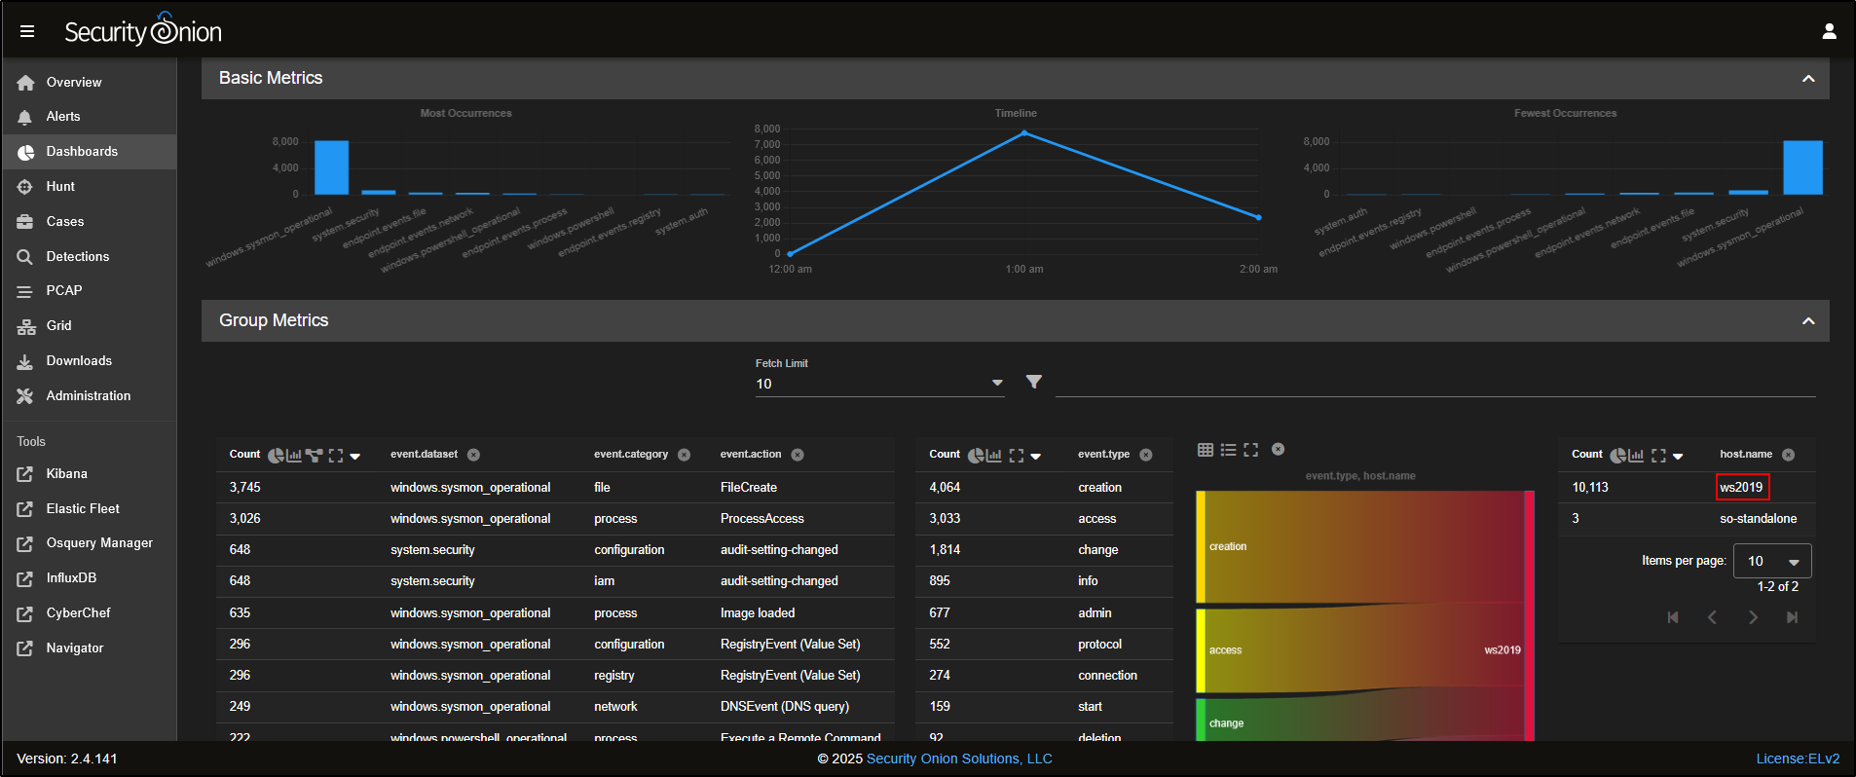
Task: Remove the event.category column group
Action: coord(684,455)
